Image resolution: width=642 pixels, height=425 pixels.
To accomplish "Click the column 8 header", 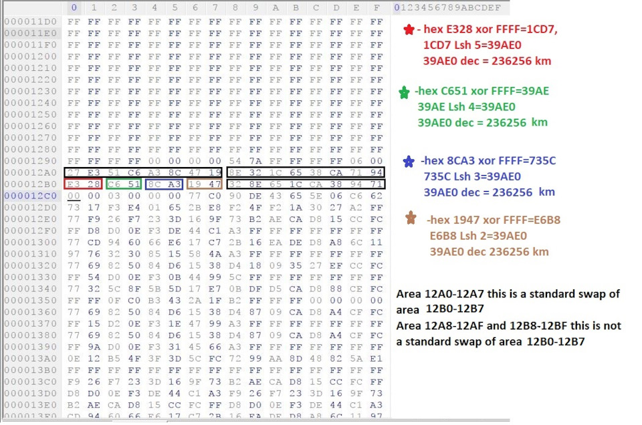I will (235, 7).
